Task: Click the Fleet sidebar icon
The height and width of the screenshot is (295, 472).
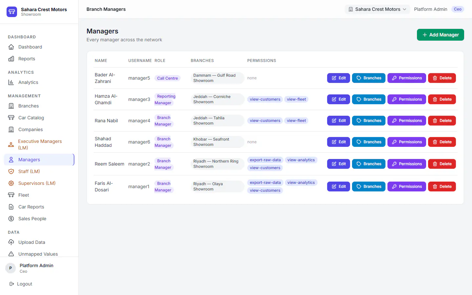Action: click(11, 195)
